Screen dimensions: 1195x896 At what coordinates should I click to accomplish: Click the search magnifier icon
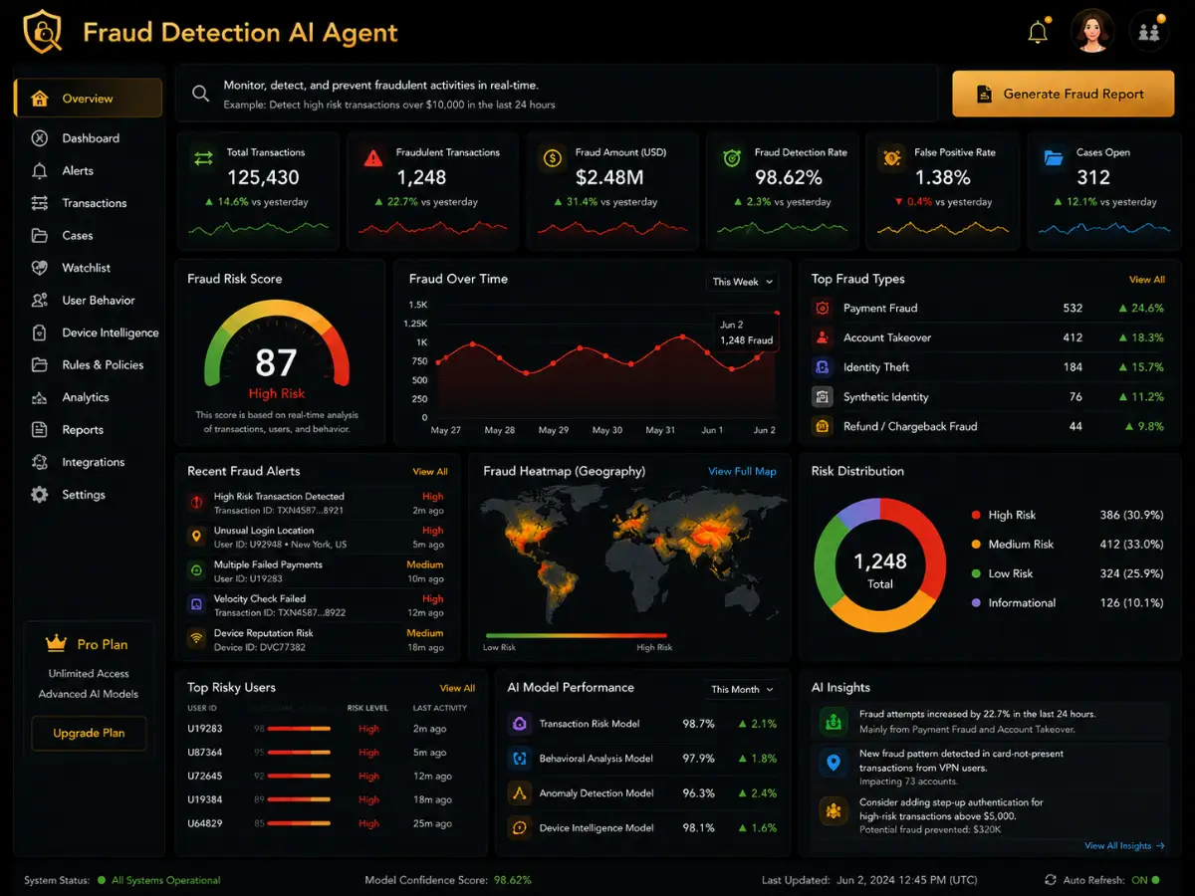pyautogui.click(x=200, y=94)
